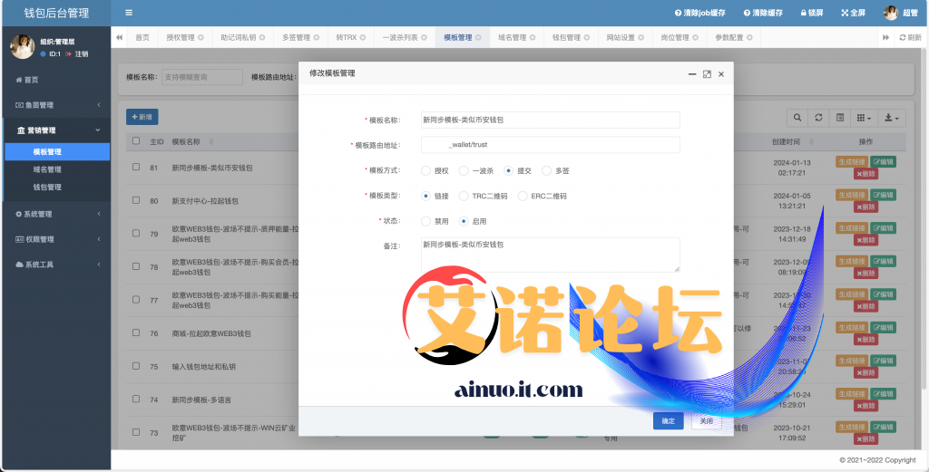Viewport: 929px width, 472px height.
Task: Select 一波杀 radio for 模板方式
Action: (x=464, y=170)
